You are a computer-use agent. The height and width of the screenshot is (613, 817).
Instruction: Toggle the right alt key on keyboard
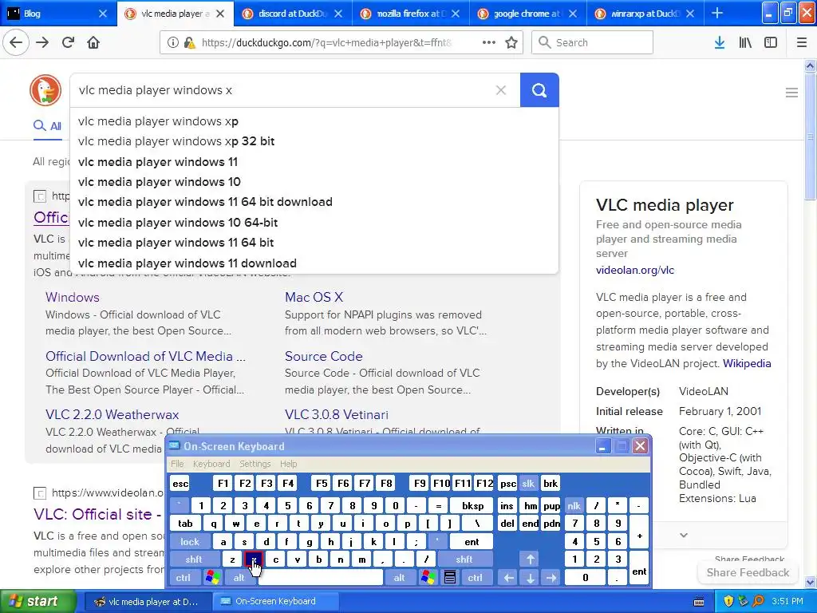[x=399, y=578]
